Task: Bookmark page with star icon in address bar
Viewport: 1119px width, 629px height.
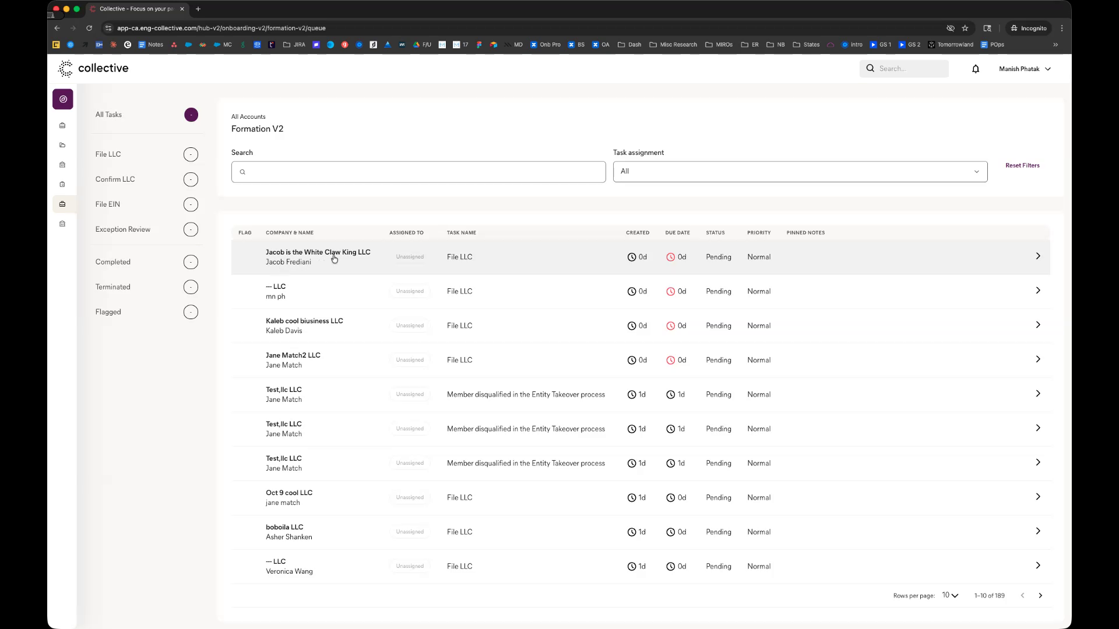Action: click(x=965, y=28)
